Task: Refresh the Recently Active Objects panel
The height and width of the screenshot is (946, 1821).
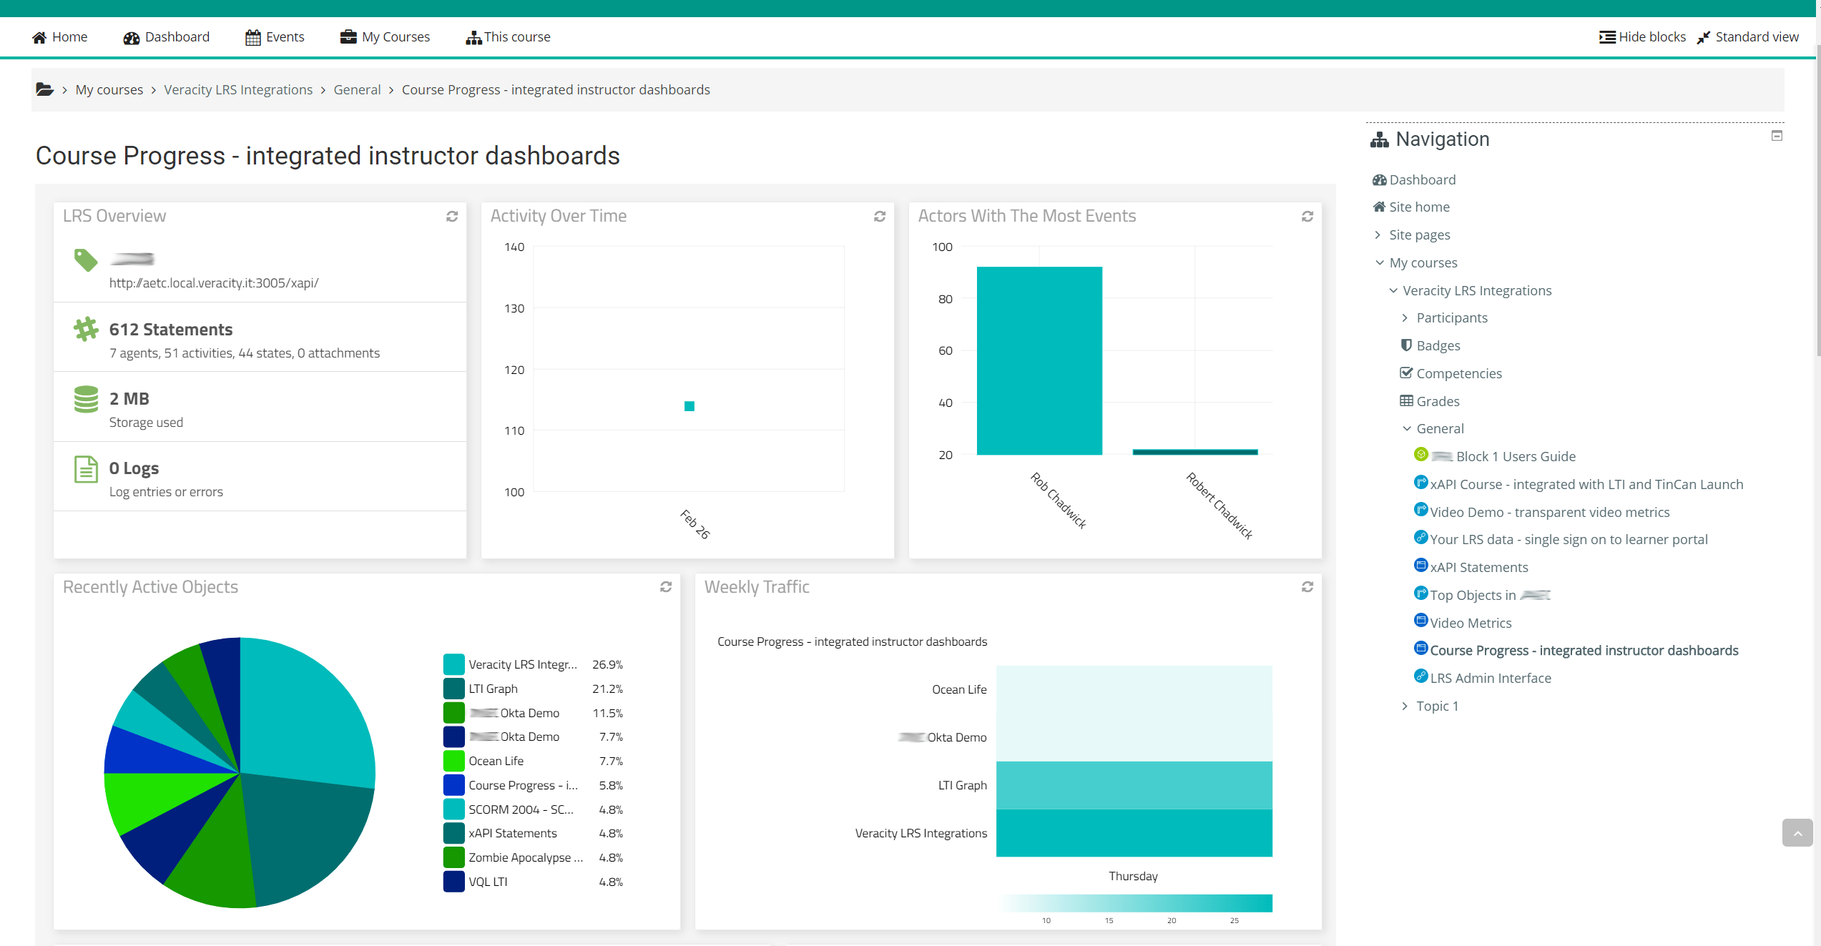Action: tap(666, 587)
